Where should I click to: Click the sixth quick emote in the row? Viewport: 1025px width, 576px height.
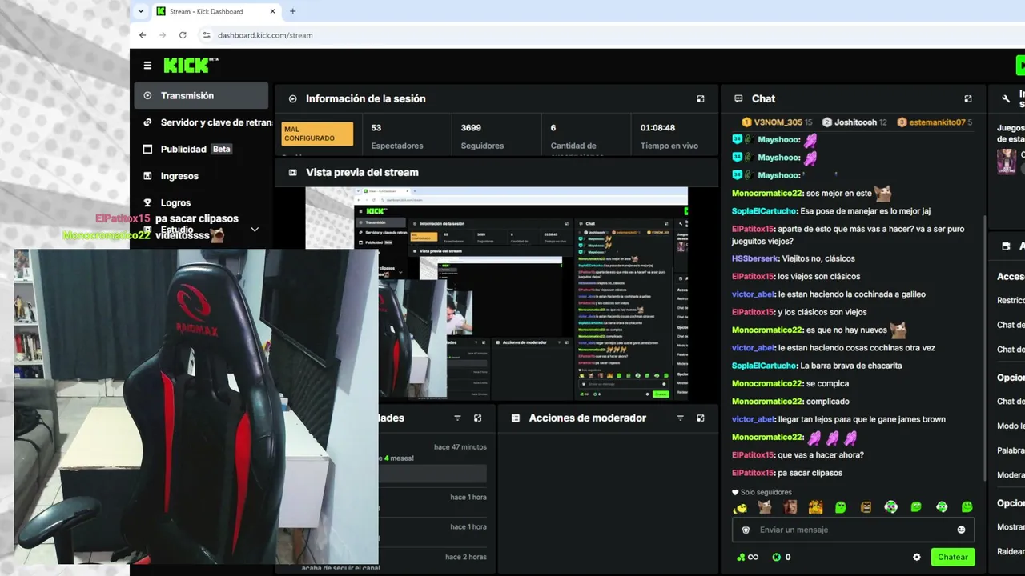pos(866,507)
